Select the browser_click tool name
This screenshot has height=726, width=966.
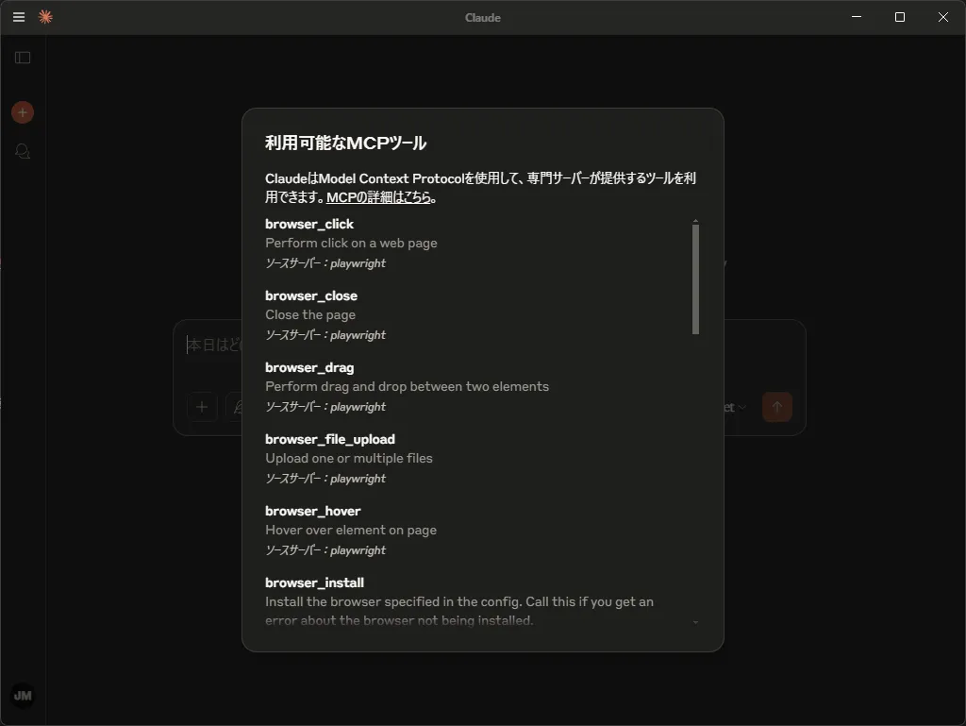click(x=309, y=225)
